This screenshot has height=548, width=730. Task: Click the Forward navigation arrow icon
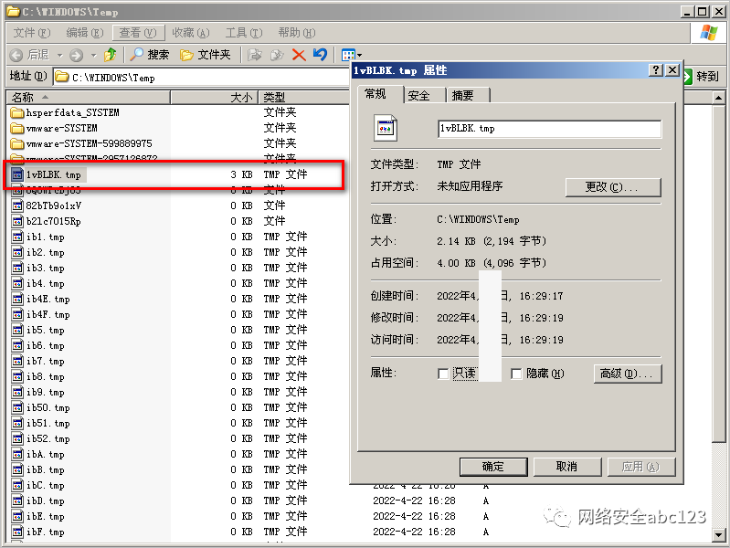point(76,56)
